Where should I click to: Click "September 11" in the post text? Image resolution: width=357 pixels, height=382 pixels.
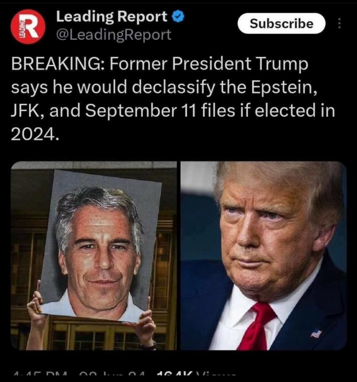click(141, 111)
